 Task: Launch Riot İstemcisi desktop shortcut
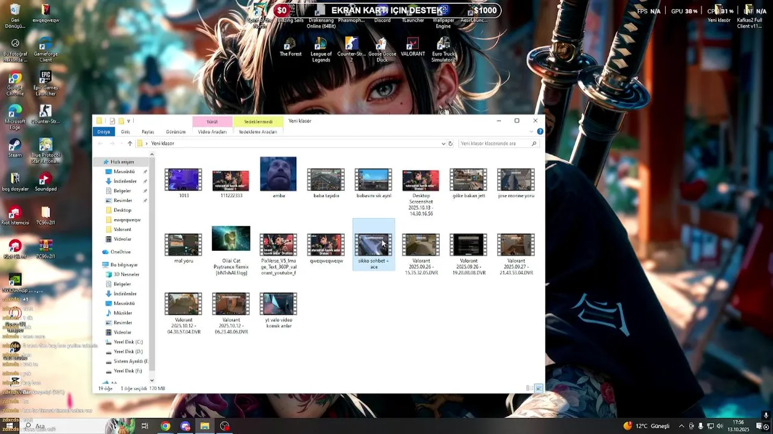coord(16,216)
